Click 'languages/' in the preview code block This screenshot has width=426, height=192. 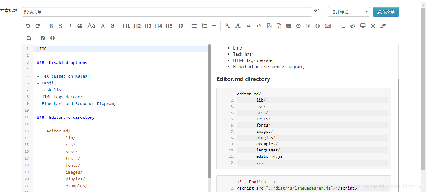268,150
